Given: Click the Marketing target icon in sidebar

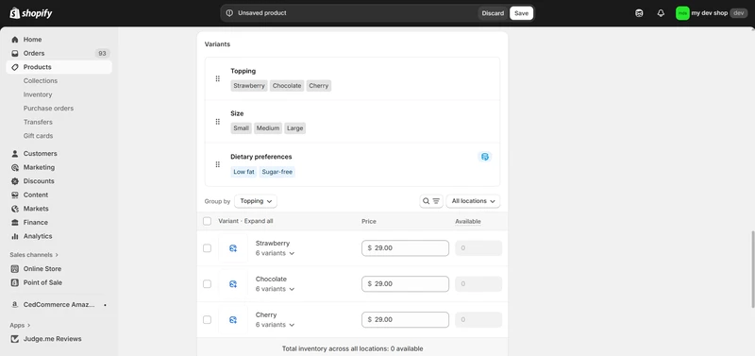Looking at the screenshot, I should pyautogui.click(x=15, y=168).
